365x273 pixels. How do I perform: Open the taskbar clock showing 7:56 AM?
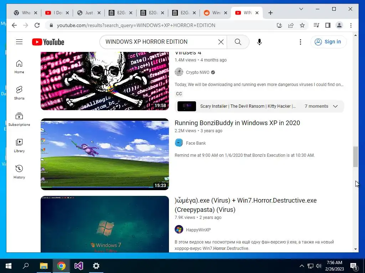tap(334, 266)
